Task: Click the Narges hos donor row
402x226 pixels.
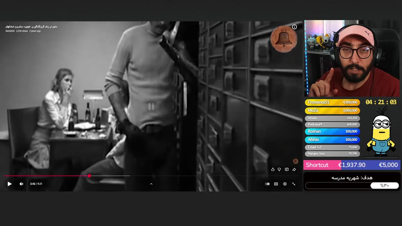Action: click(x=332, y=153)
